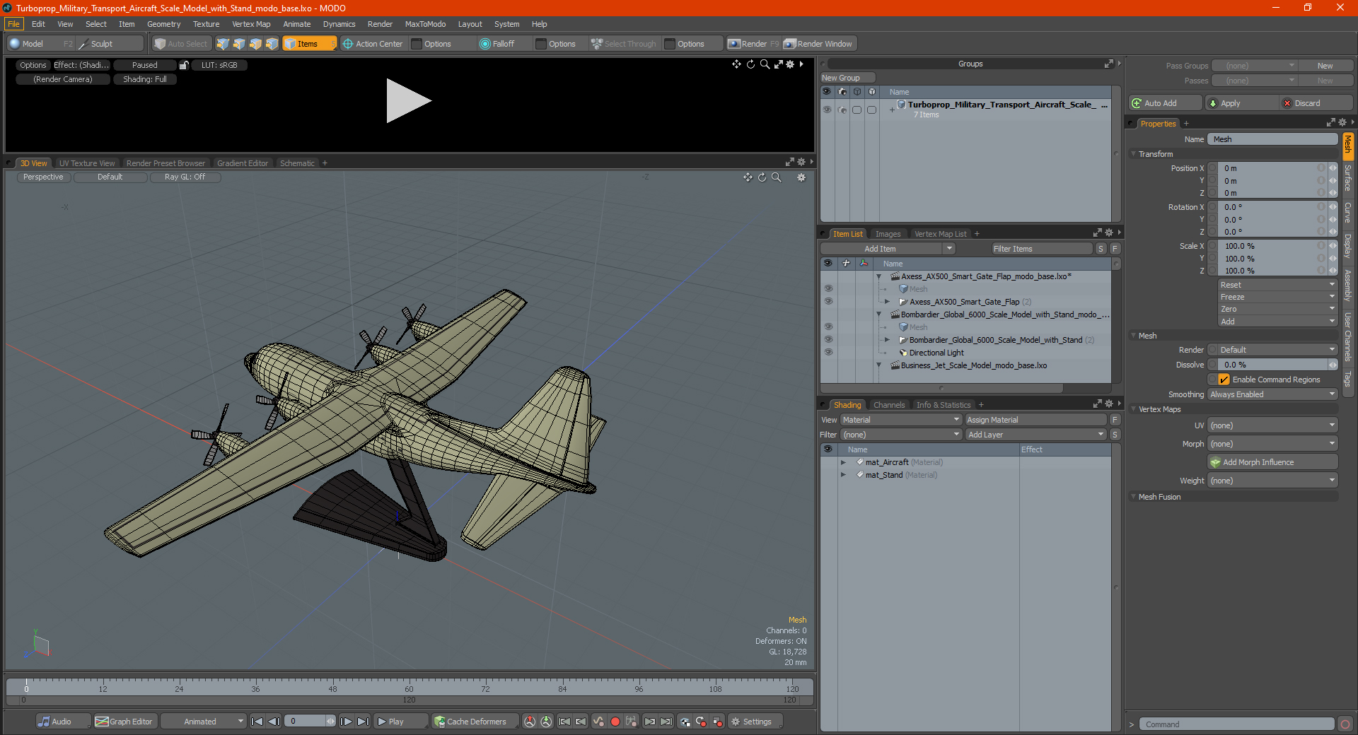Step to next frame
Screen dimensions: 1358x735
[346, 722]
